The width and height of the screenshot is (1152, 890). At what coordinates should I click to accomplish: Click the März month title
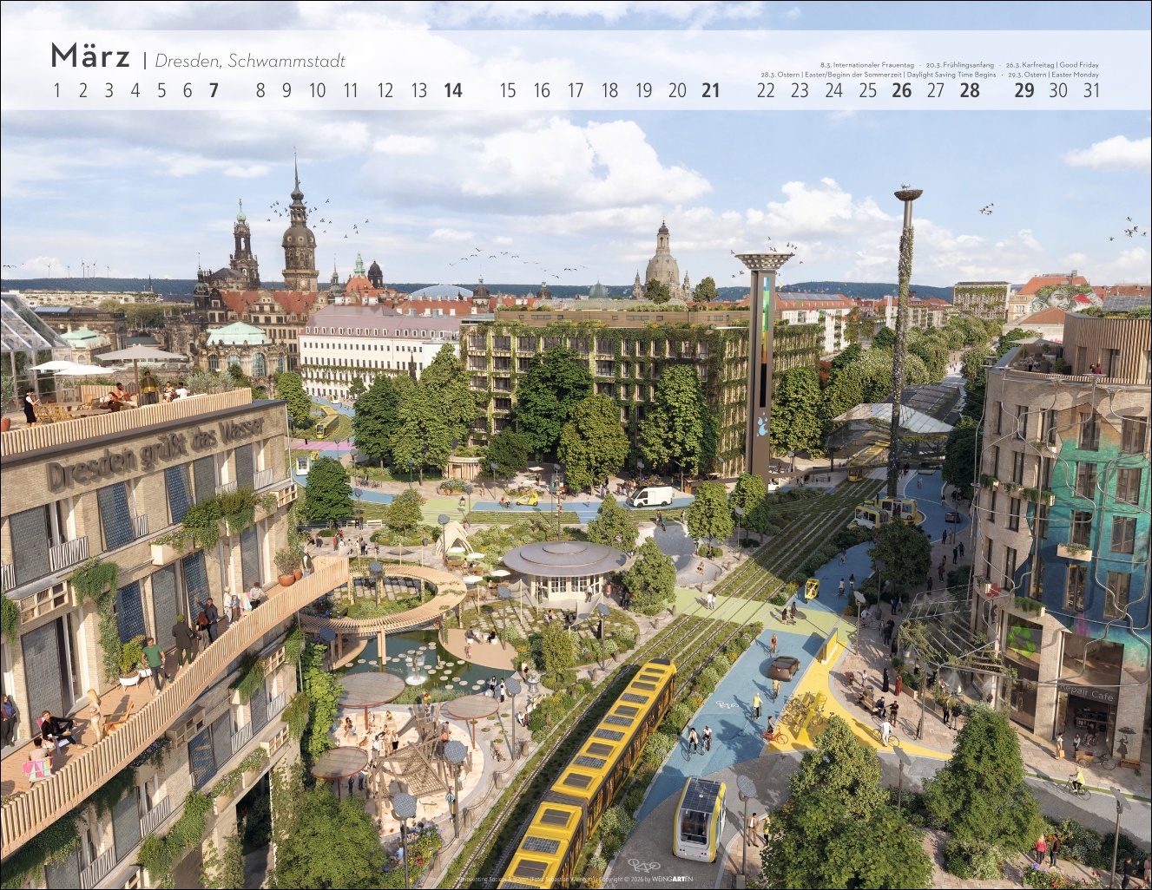90,56
